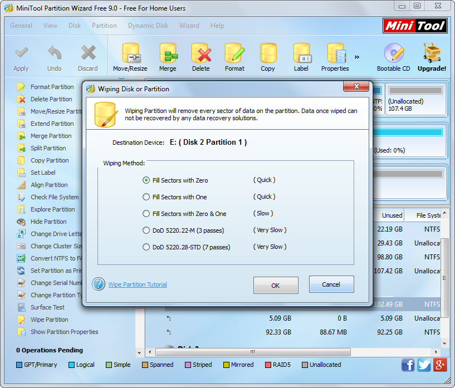Click the Merge partition toolbar icon
Image resolution: width=455 pixels, height=388 pixels.
pos(168,55)
